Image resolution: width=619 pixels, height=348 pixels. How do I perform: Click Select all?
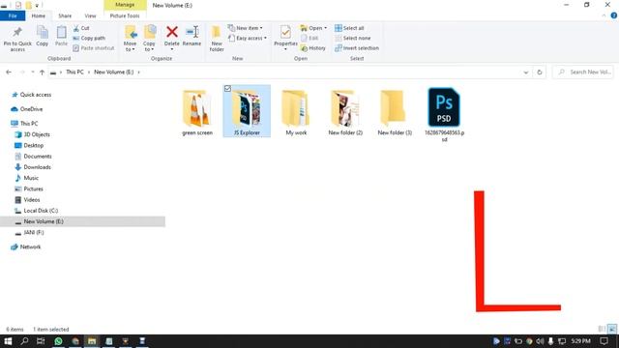coord(349,28)
